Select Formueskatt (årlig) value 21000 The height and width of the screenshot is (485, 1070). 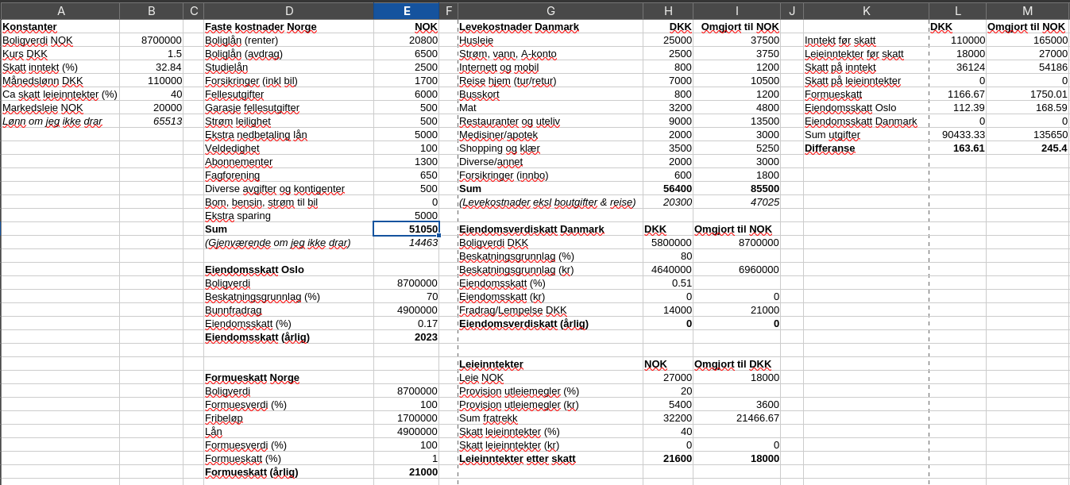pyautogui.click(x=406, y=472)
